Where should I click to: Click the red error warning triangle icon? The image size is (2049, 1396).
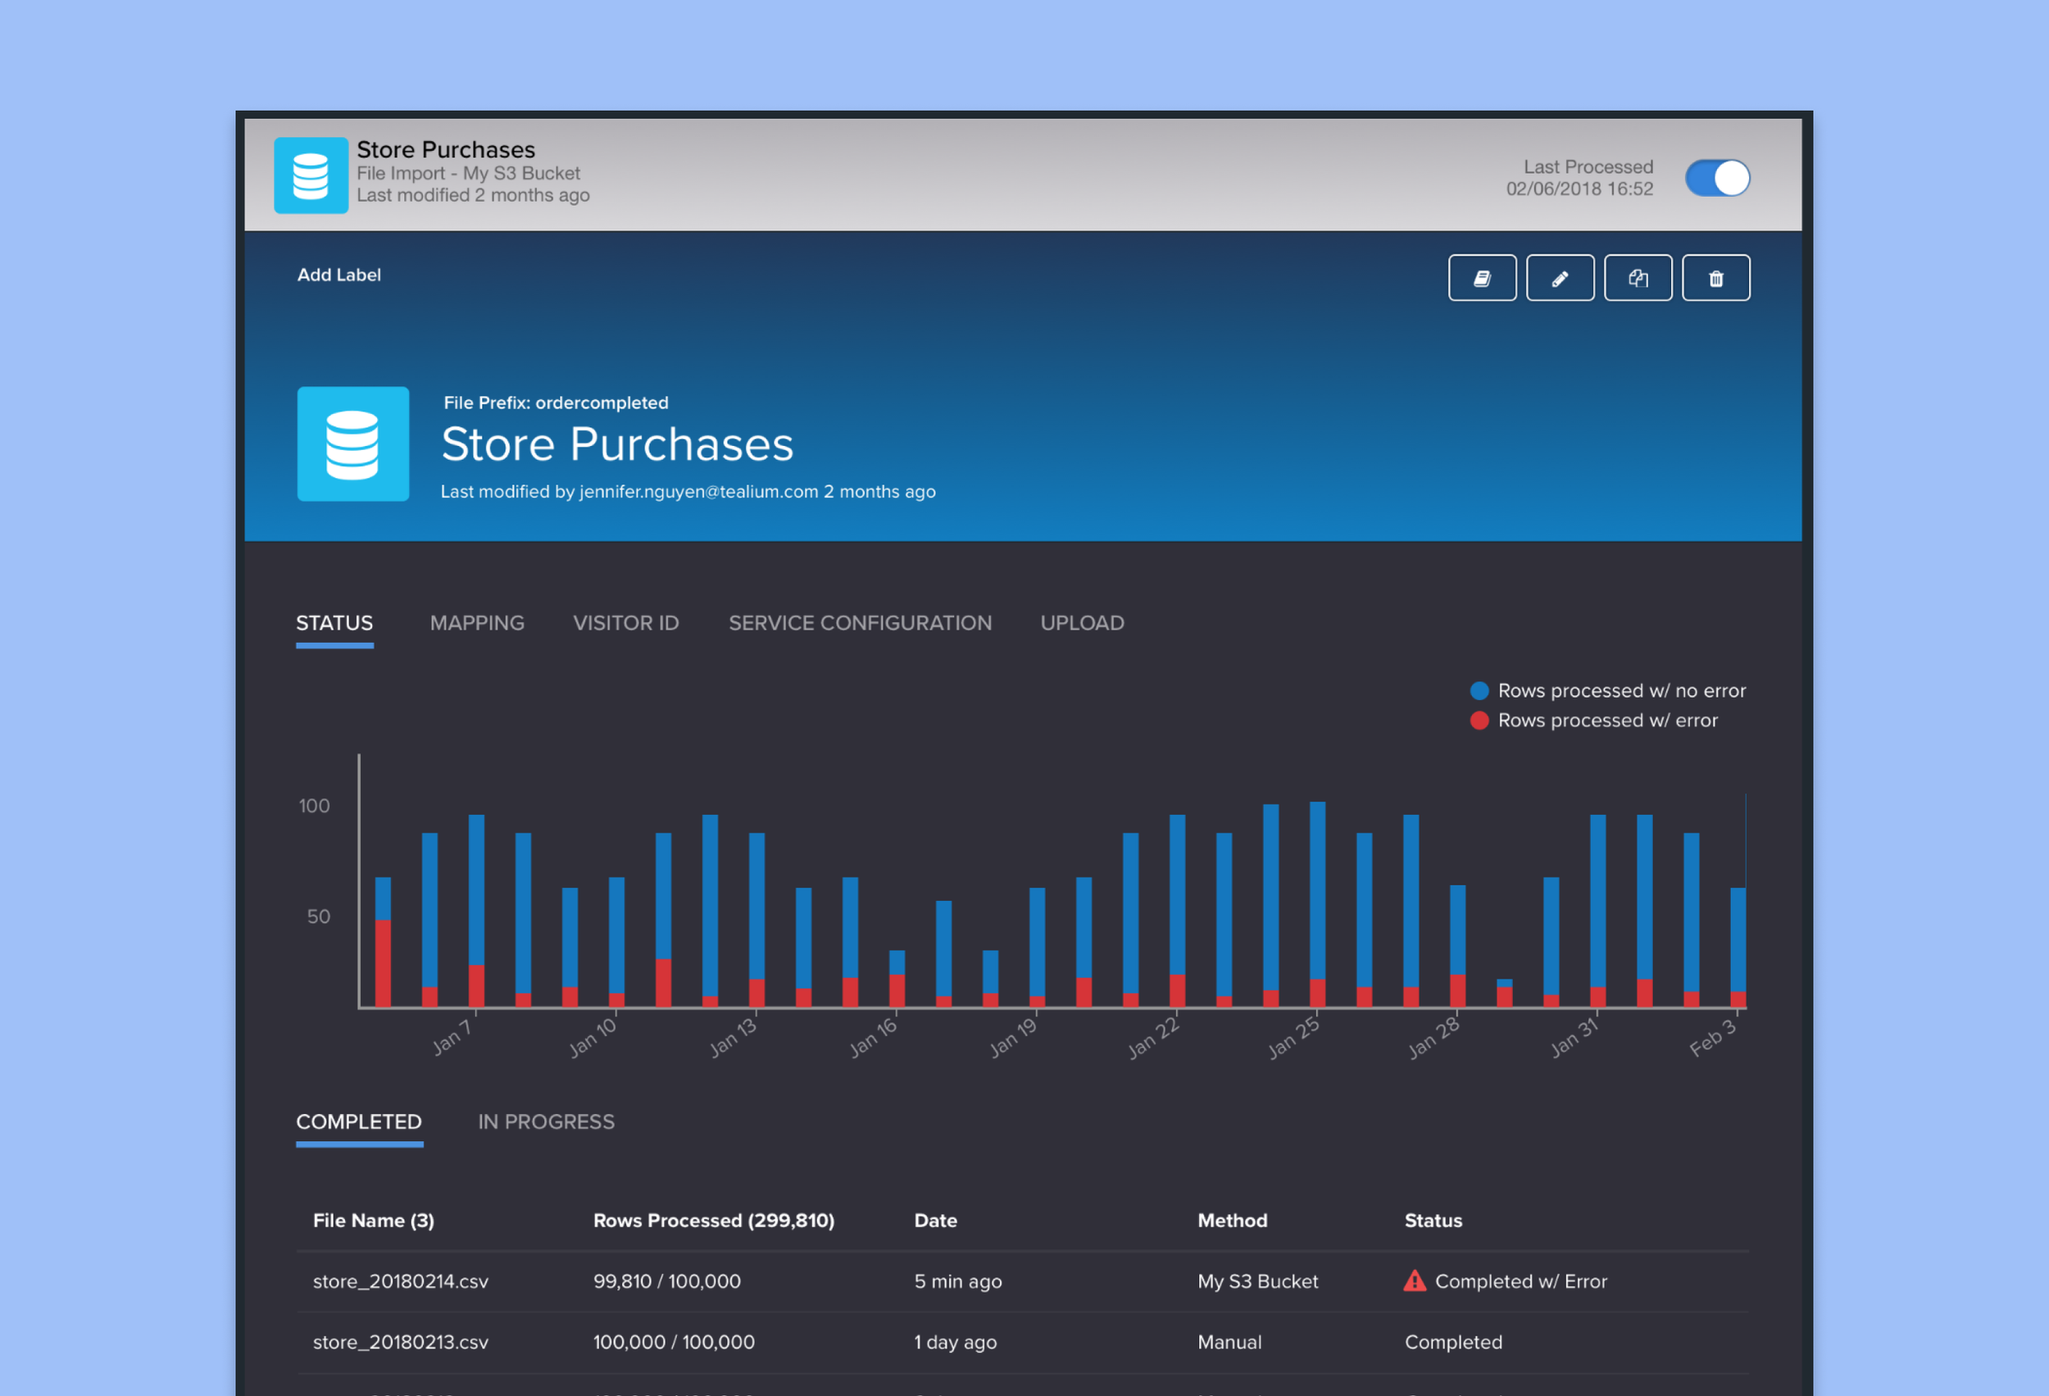1414,1280
